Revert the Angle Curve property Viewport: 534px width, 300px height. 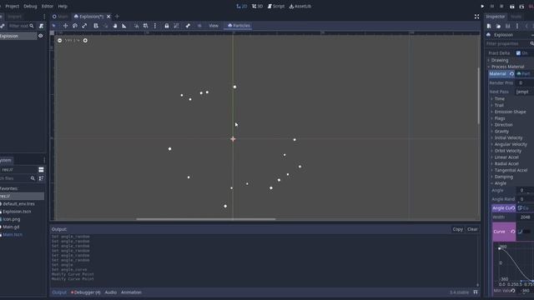[513, 207]
